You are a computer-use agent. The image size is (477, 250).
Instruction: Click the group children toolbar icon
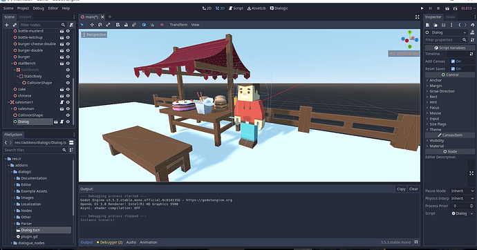134,25
